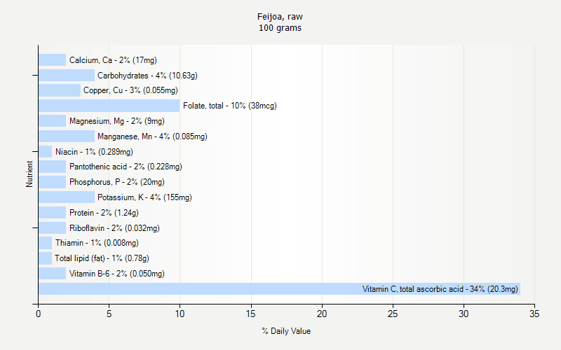
Task: Select the 'Vitamin B-6 - 2% (0.050mg)' label
Action: click(117, 274)
